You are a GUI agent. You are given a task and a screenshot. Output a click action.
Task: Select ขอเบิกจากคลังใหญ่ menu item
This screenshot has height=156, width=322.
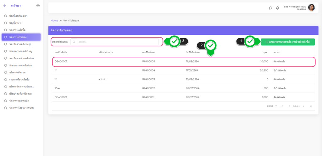(x=20, y=44)
